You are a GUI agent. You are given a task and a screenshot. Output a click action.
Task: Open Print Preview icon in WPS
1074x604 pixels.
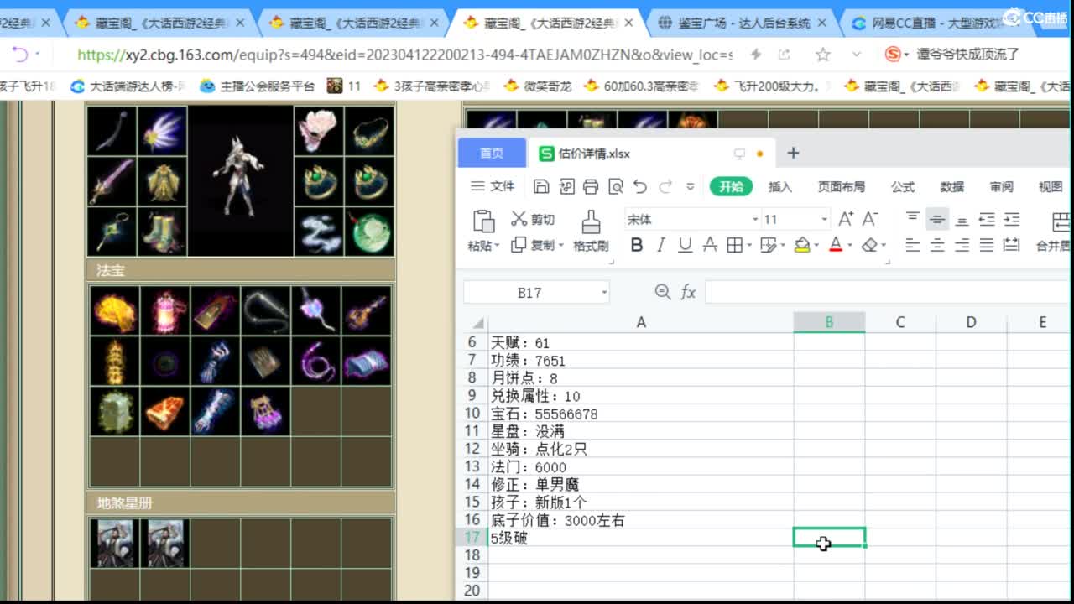click(616, 186)
